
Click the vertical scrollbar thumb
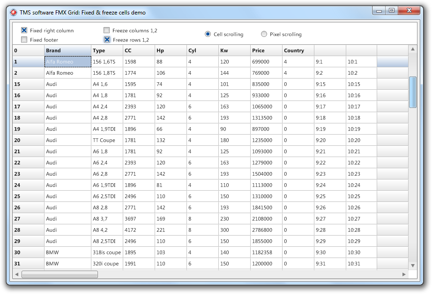[x=413, y=93]
